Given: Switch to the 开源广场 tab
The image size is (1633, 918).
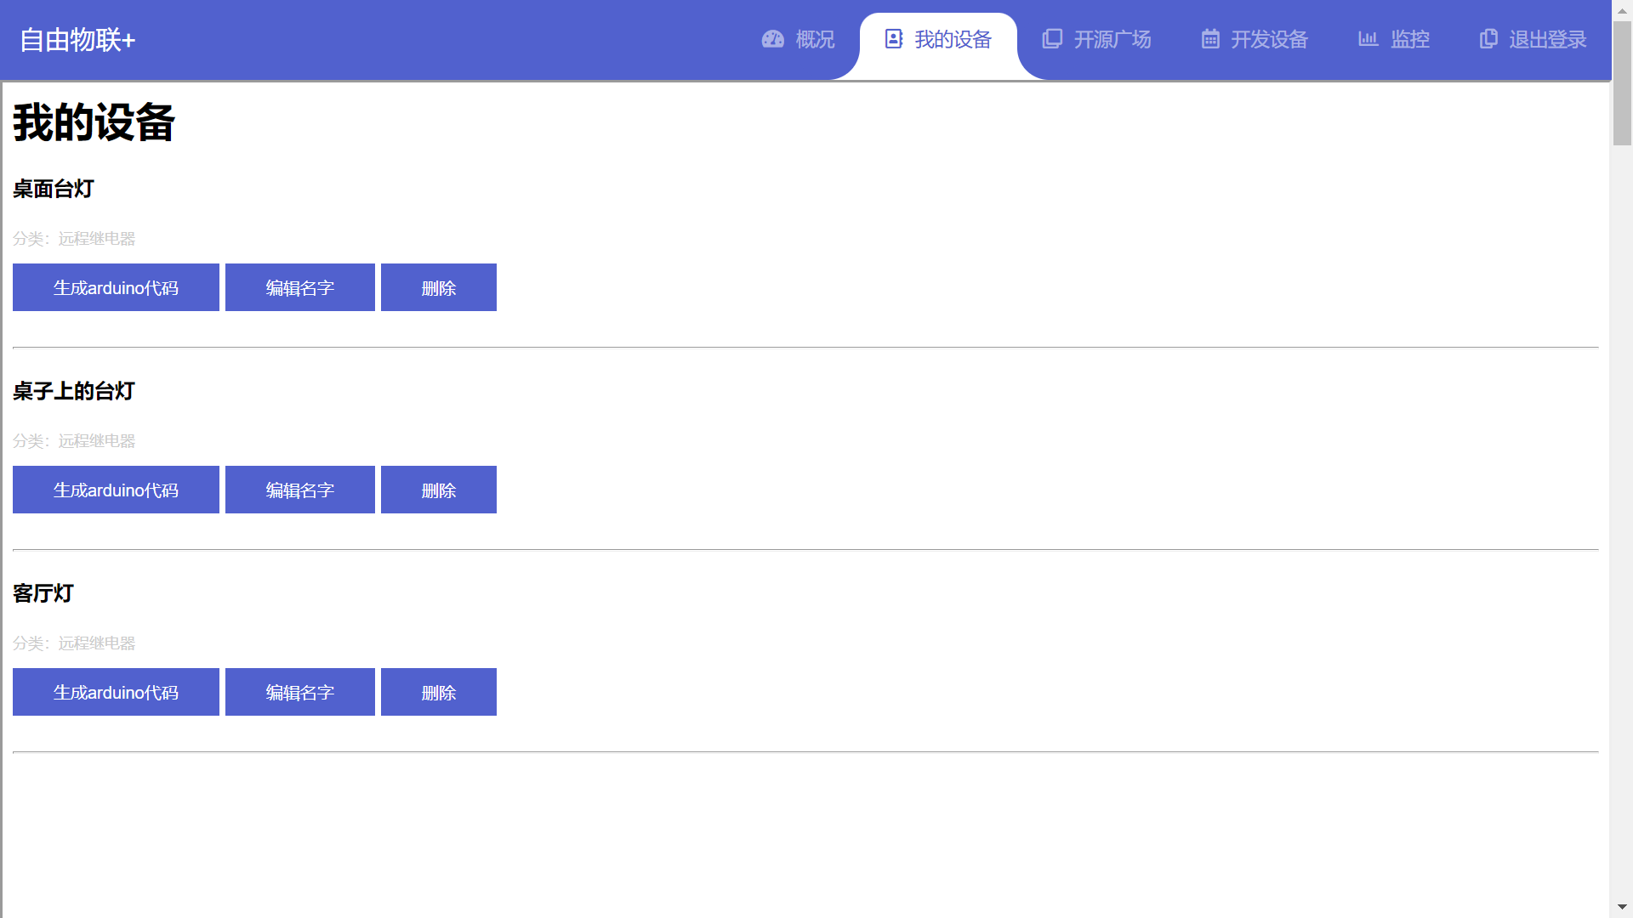Looking at the screenshot, I should click(1112, 40).
